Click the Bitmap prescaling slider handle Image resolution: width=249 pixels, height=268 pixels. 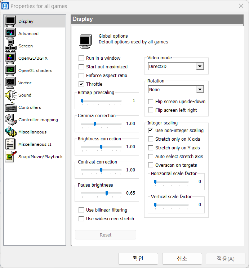(82, 101)
